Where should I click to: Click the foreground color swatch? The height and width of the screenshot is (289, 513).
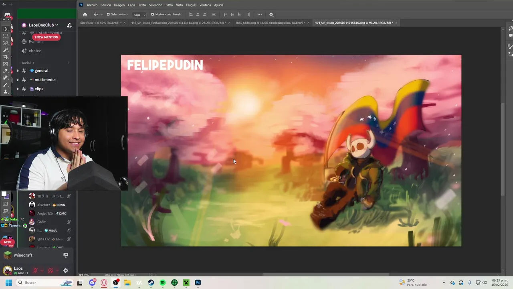point(4,194)
